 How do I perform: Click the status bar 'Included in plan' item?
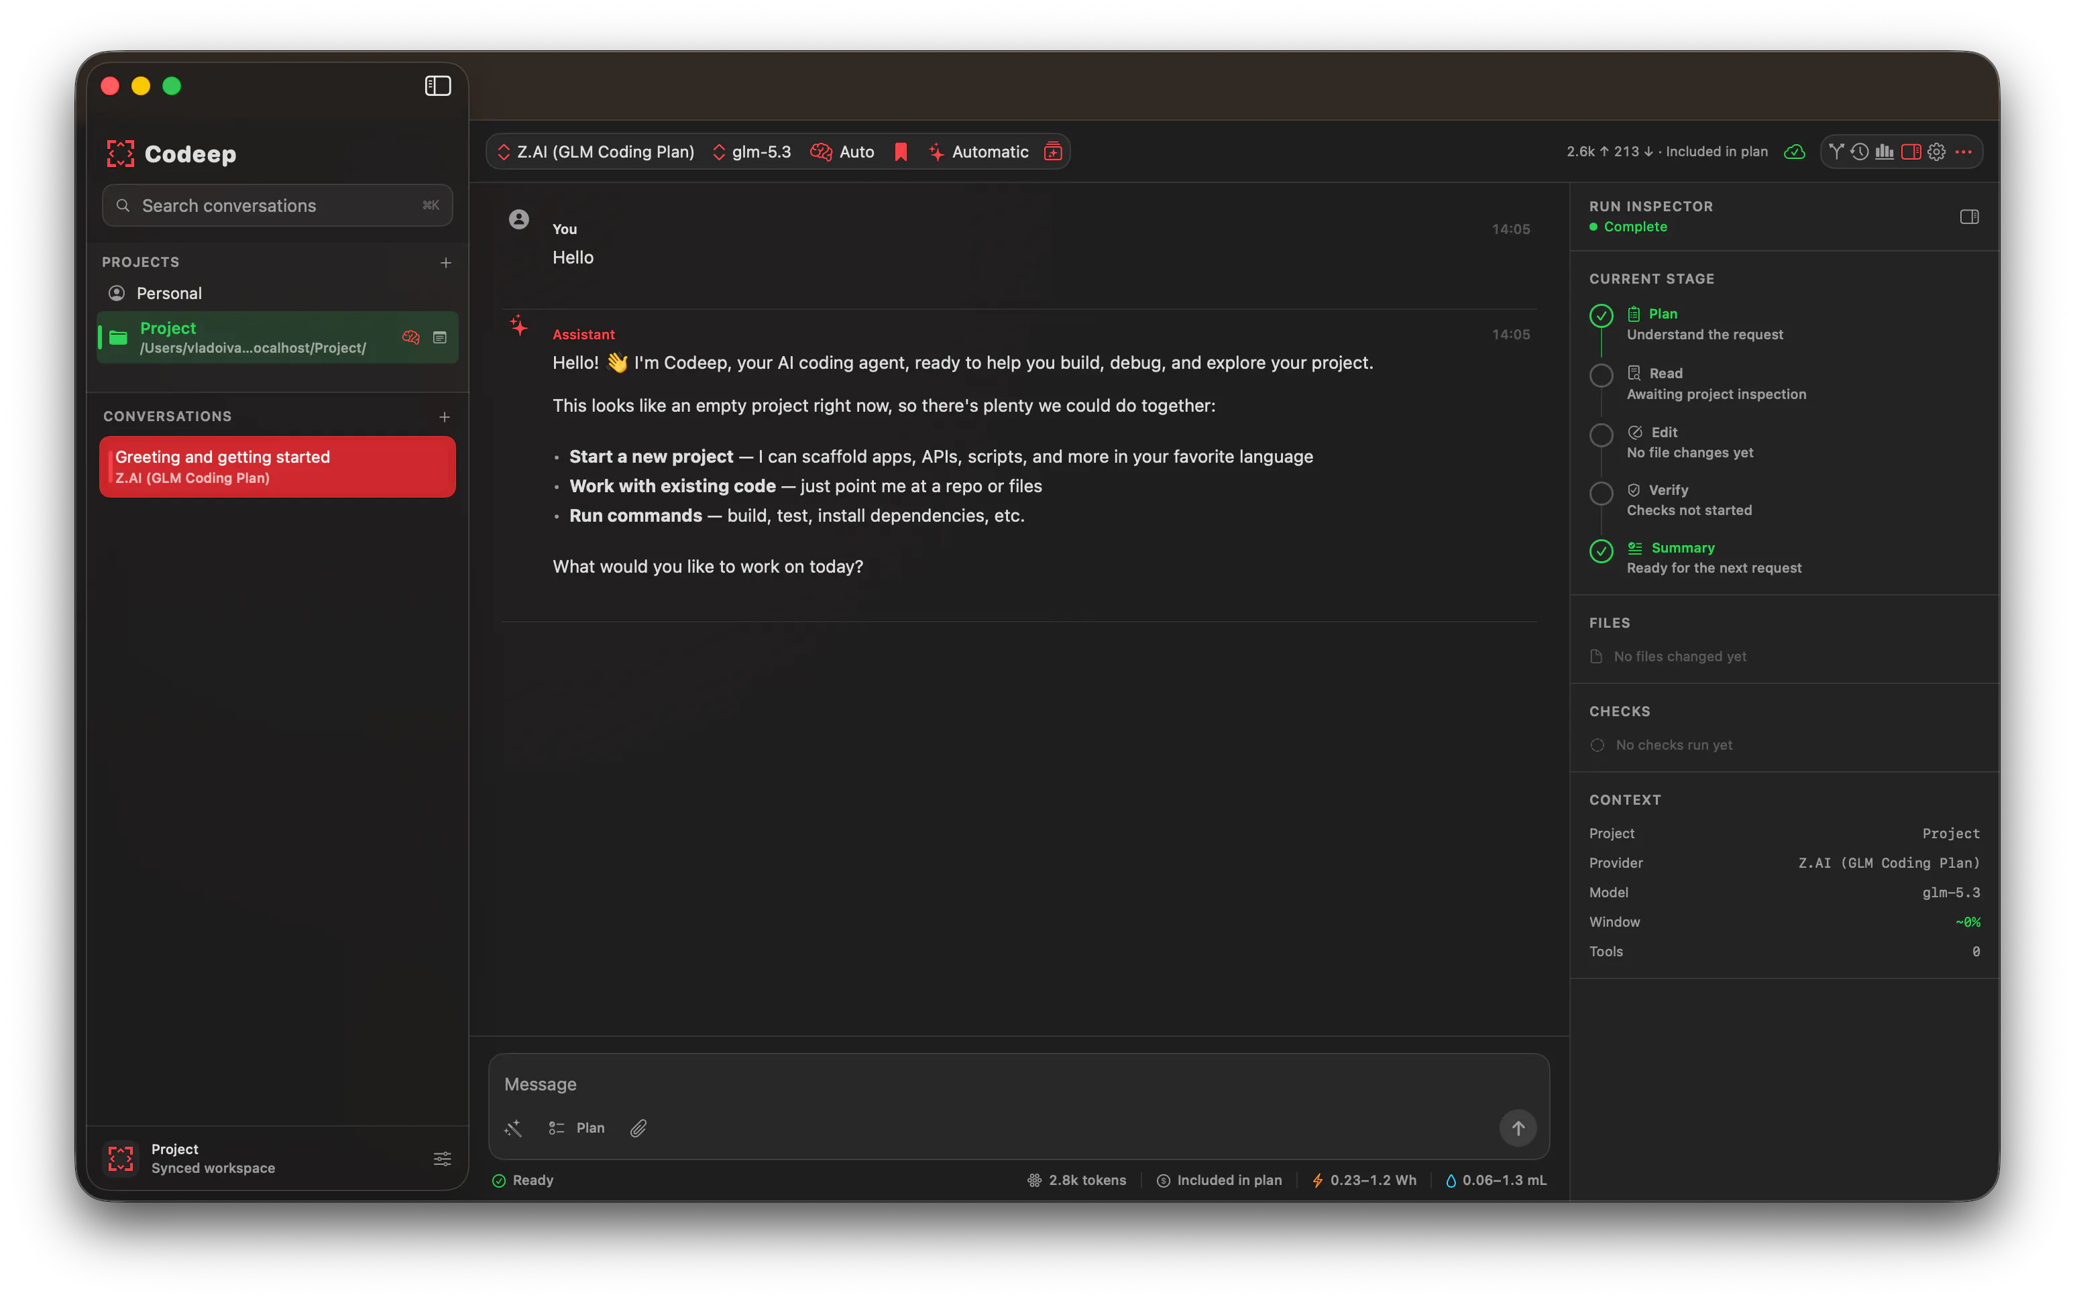(x=1219, y=1180)
